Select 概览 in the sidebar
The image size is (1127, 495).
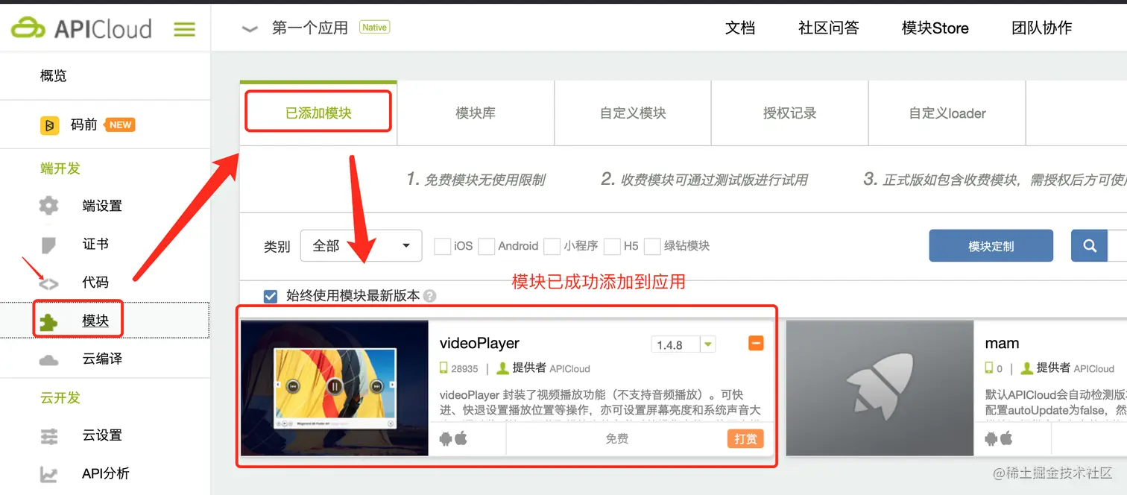[x=54, y=76]
